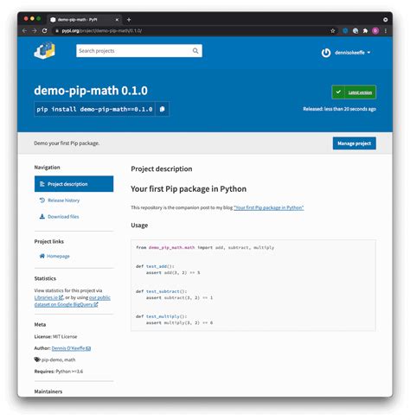This screenshot has height=420, width=410.
Task: Click the 'Your first Pip package in Python' heading
Action: (x=189, y=189)
